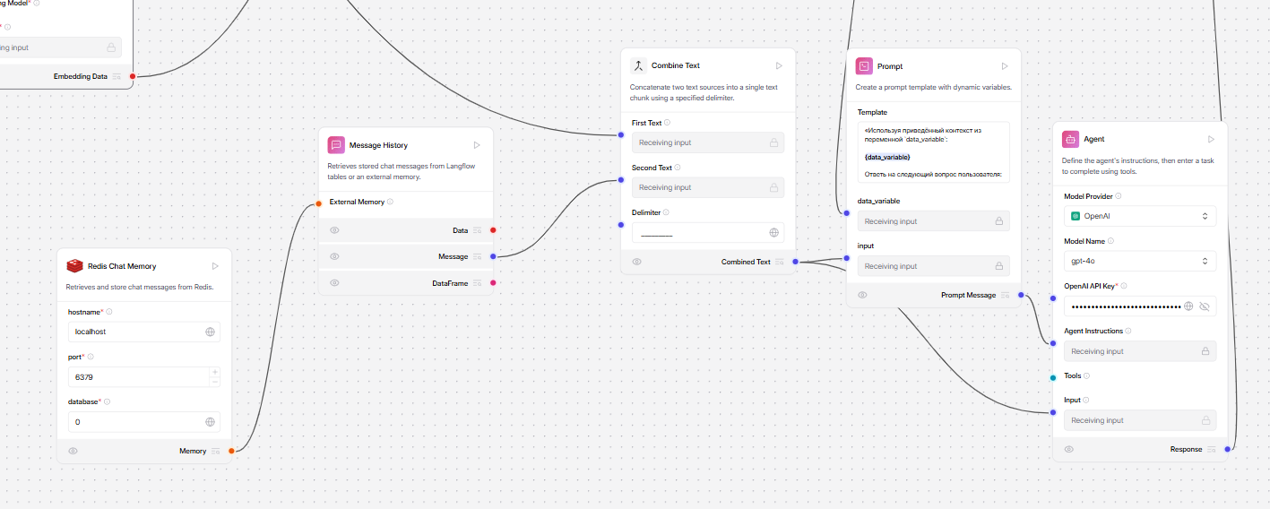
Task: Click the Tools connection handle on Agent
Action: (1053, 377)
